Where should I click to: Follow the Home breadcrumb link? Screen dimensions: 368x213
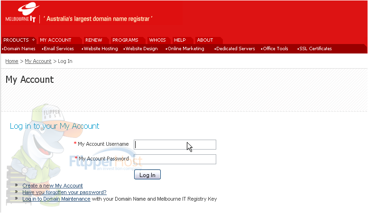[12, 61]
